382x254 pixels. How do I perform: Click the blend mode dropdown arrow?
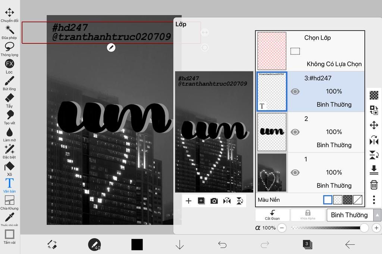pyautogui.click(x=378, y=215)
